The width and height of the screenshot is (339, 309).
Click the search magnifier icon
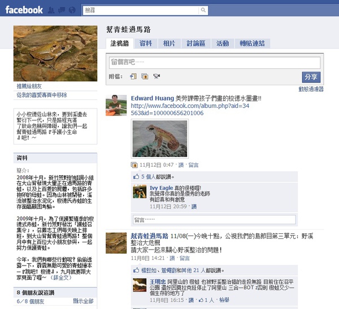203,10
